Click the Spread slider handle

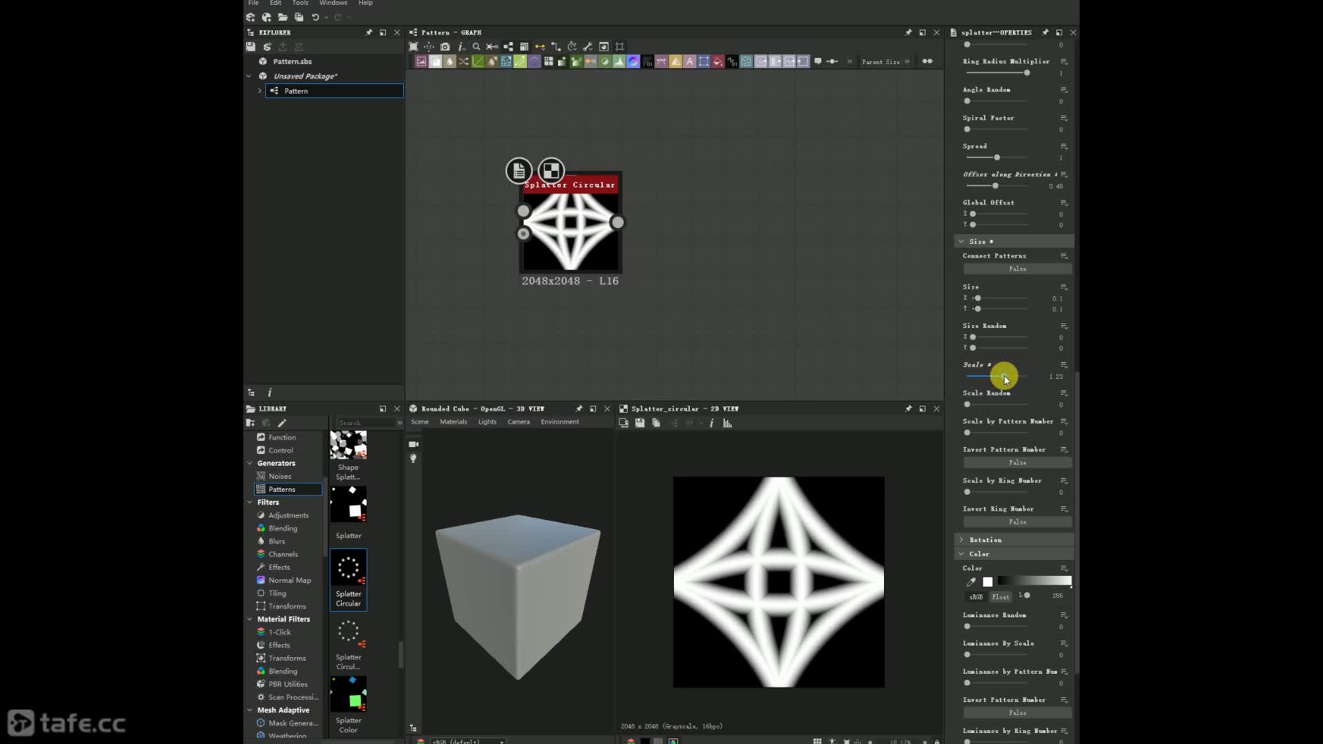(x=997, y=158)
